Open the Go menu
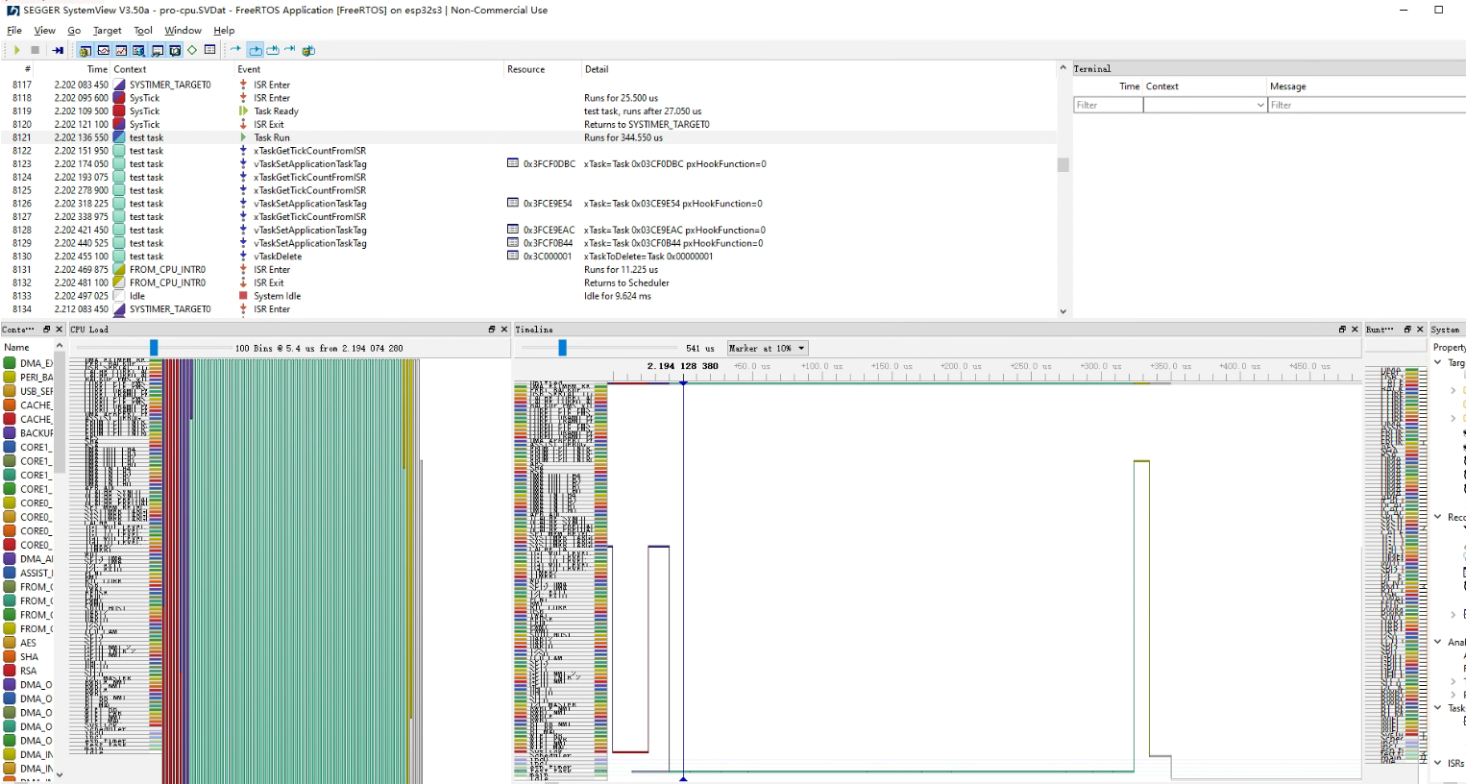1466x784 pixels. [x=74, y=31]
